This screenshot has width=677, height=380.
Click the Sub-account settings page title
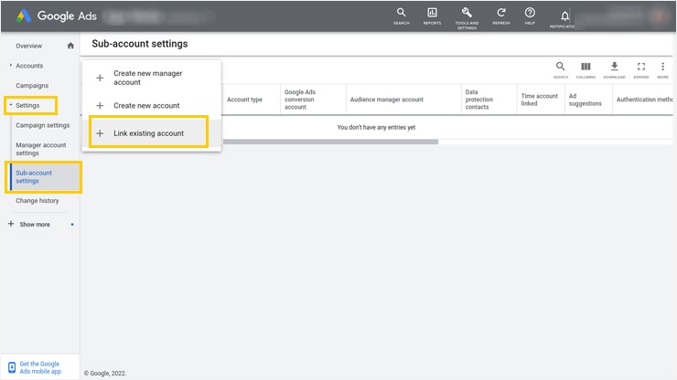(x=140, y=44)
